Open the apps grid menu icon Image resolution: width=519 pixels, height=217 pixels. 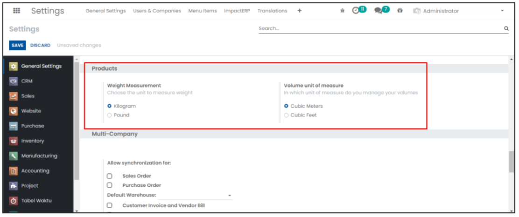(16, 11)
